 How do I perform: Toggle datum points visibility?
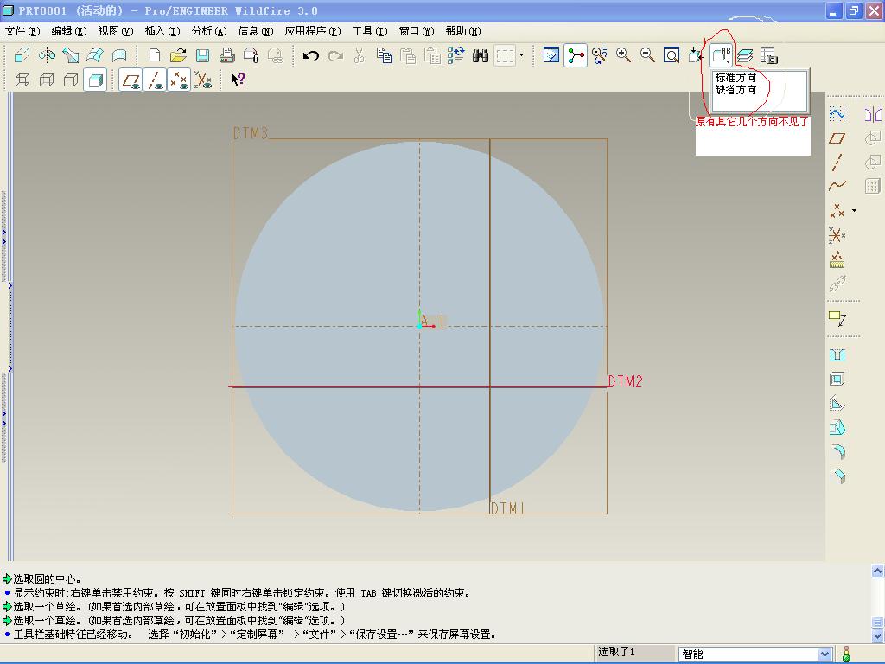point(179,80)
